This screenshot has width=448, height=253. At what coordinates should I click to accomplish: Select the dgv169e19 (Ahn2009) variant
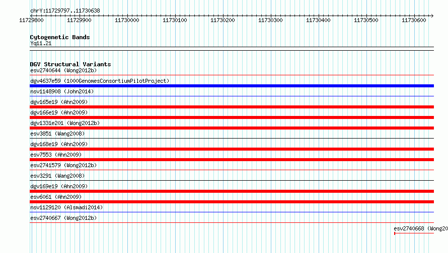point(59,186)
